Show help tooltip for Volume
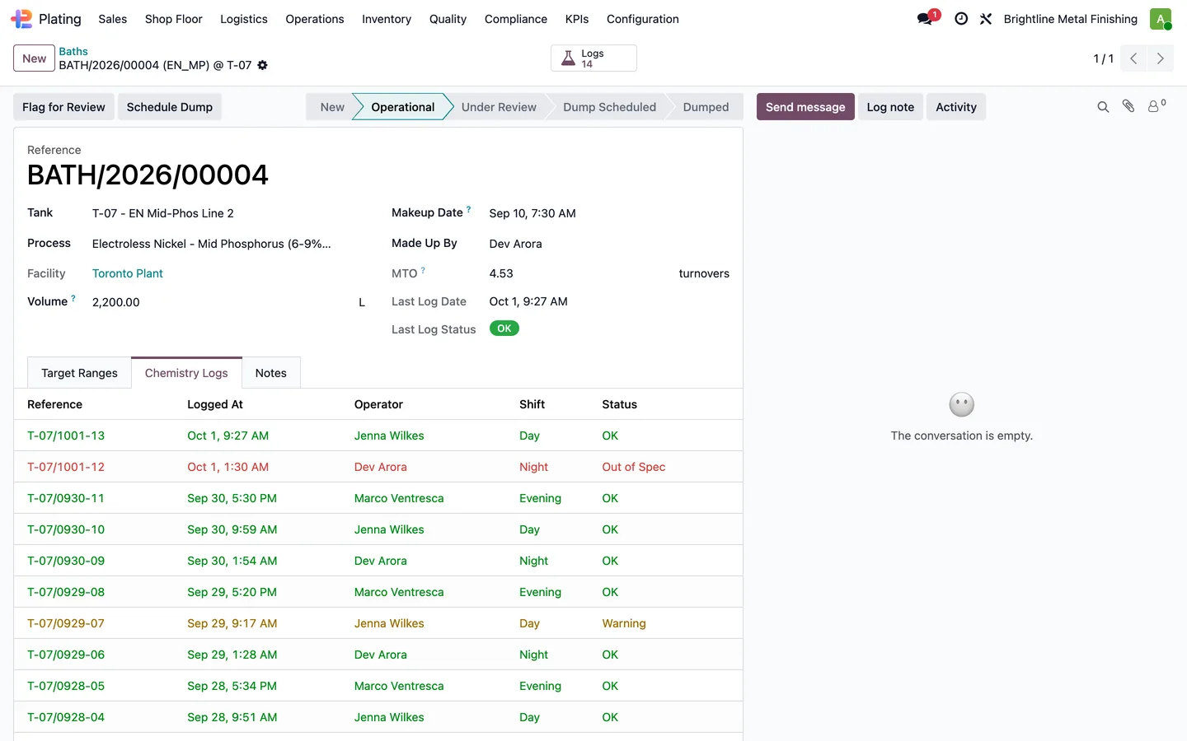The height and width of the screenshot is (741, 1187). 73,298
